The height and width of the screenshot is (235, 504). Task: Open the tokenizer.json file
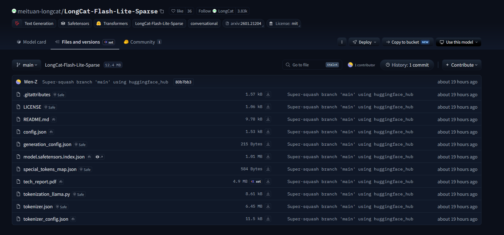(38, 207)
